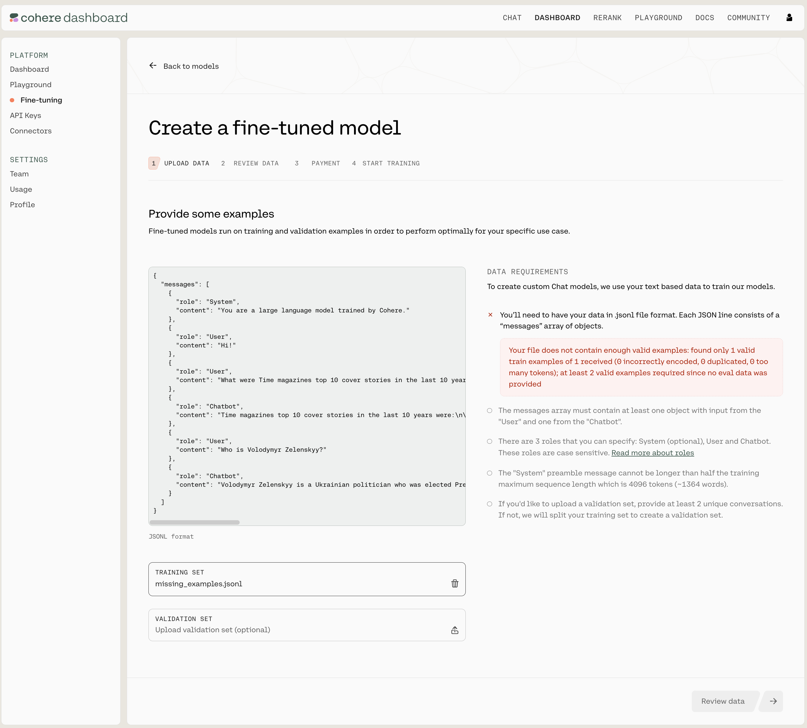Select API Keys in the sidebar

[25, 116]
